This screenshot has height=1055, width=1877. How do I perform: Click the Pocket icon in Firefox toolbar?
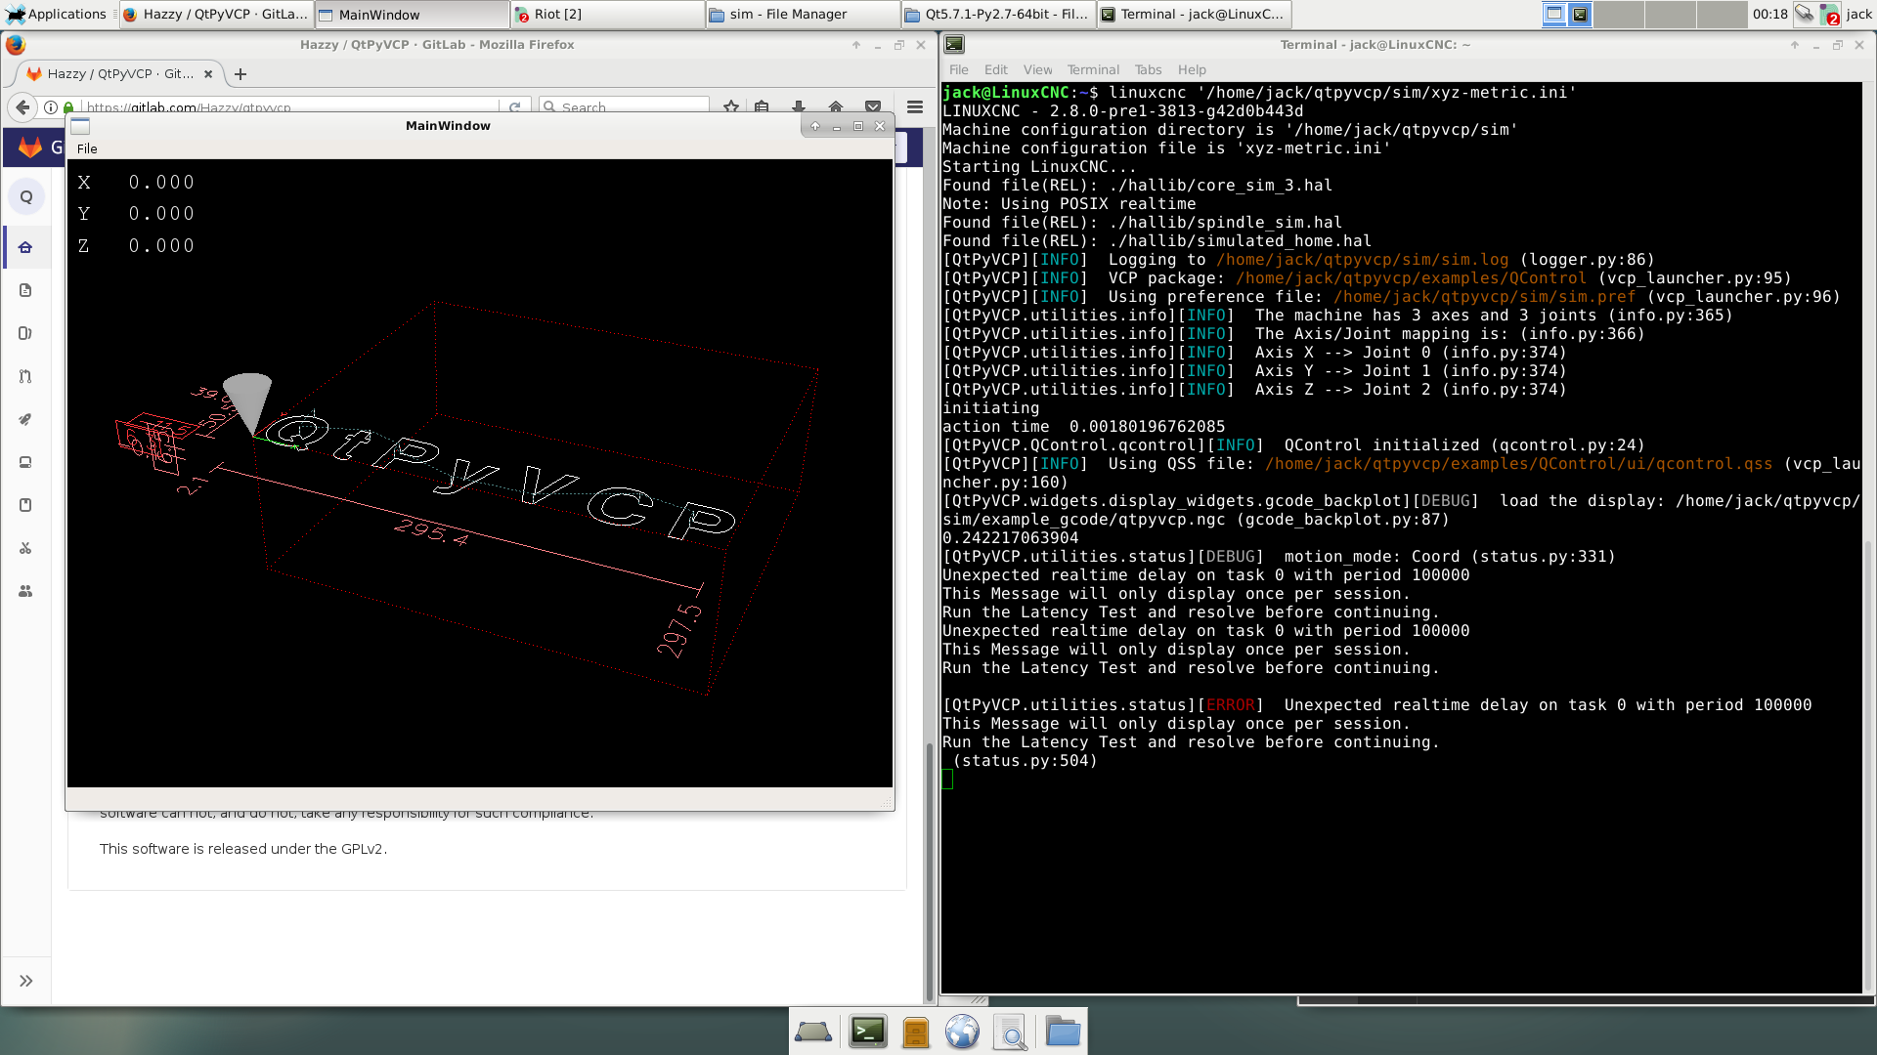tap(873, 107)
